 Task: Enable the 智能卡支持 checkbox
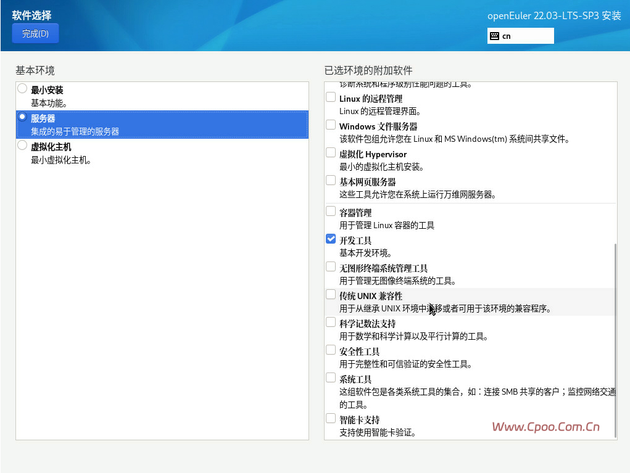click(331, 418)
